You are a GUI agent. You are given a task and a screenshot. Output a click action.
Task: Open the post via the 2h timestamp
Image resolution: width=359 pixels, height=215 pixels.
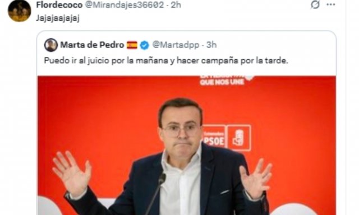tap(176, 5)
